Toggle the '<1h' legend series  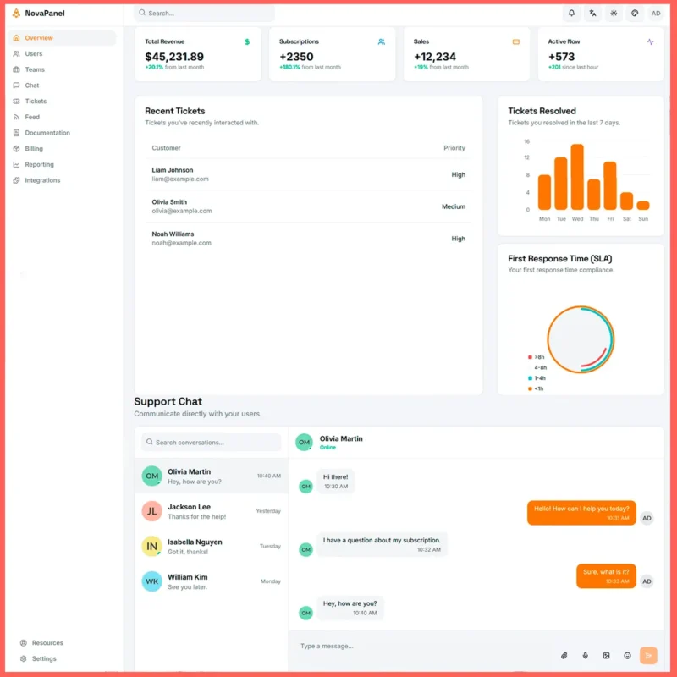click(536, 388)
